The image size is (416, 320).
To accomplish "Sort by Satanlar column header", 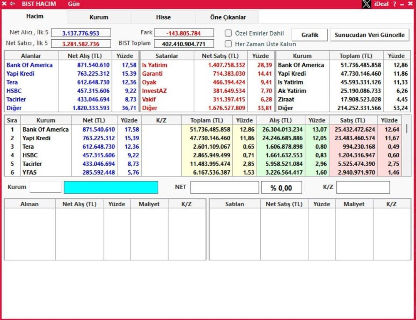I will point(167,56).
